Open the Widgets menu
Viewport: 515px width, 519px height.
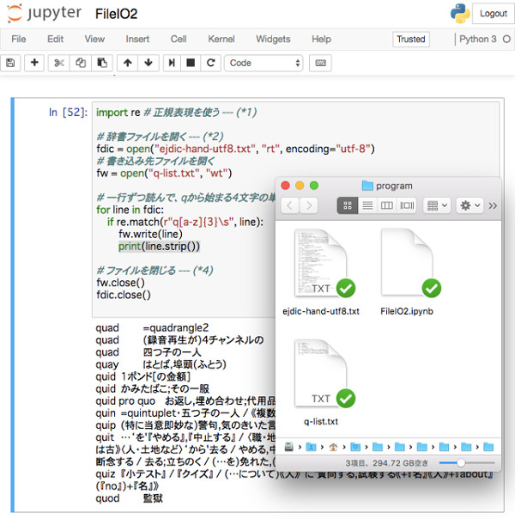[273, 39]
